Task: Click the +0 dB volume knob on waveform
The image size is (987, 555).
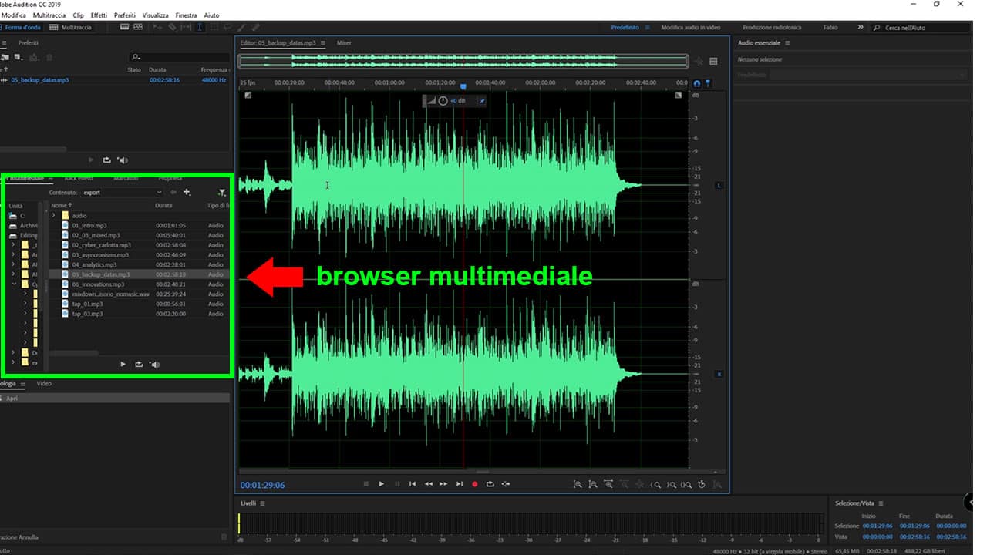Action: coord(443,101)
